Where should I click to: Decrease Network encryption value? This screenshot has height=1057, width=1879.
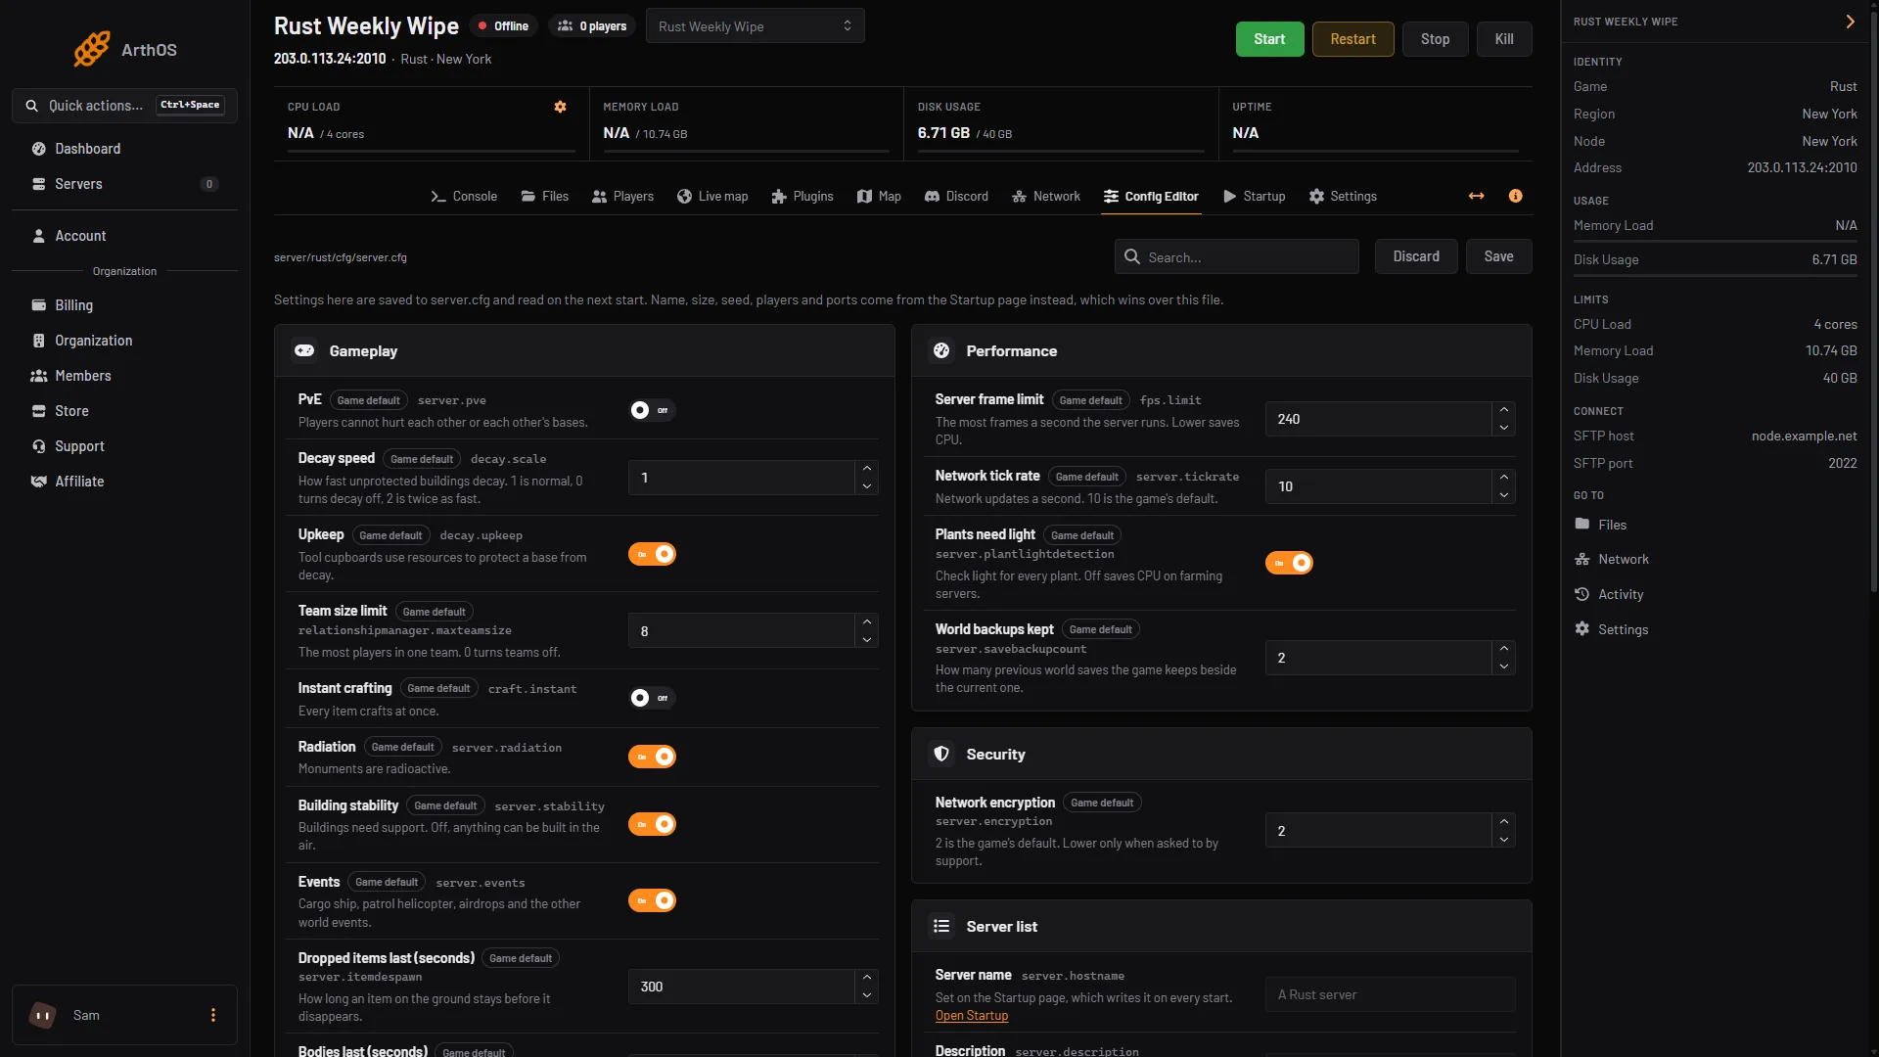(1503, 840)
